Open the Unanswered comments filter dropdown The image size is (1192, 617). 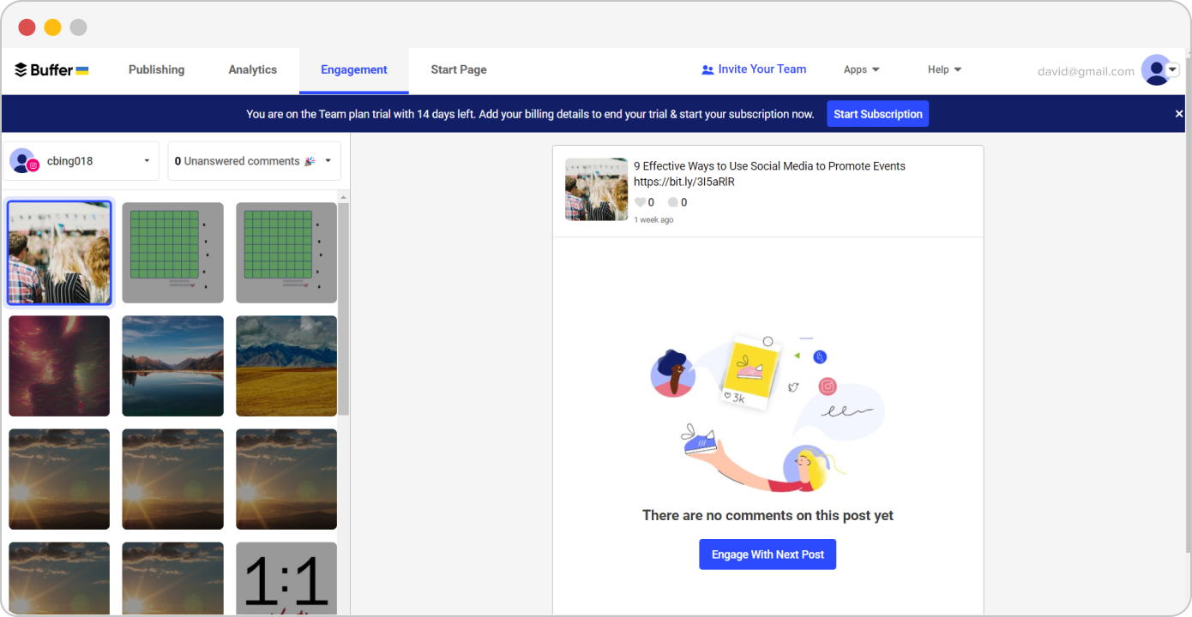click(x=328, y=161)
